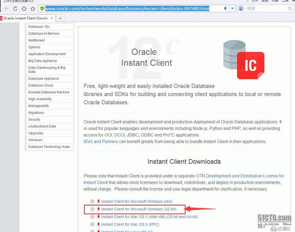This screenshot has width=295, height=232.
Task: Click the red IC Instant Client logo
Action: (250, 65)
